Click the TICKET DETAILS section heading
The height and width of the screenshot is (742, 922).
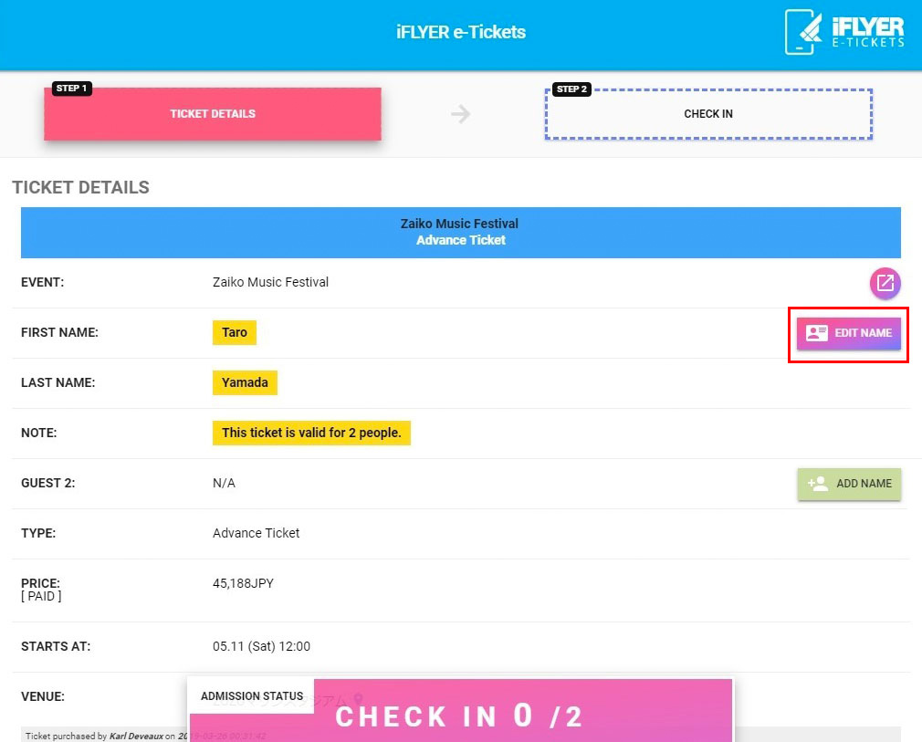[81, 188]
